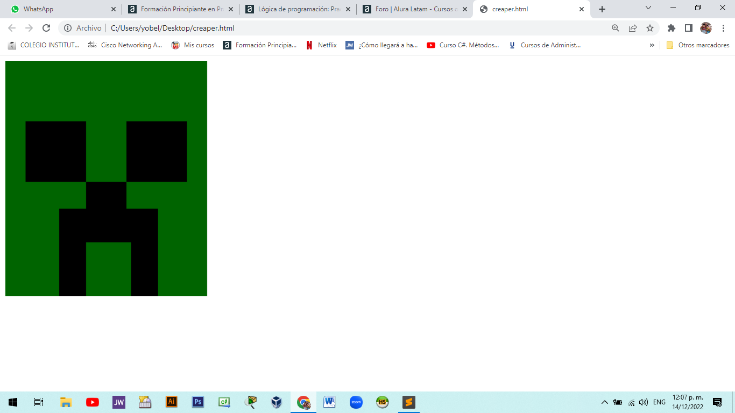Open Curso C#. Métodos... bookmark
Screen dimensions: 735x413
pyautogui.click(x=463, y=45)
